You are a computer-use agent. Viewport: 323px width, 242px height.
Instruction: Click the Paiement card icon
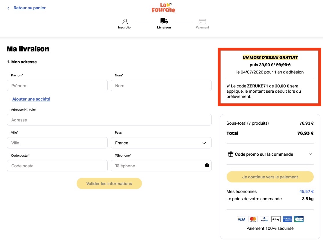[202, 21]
